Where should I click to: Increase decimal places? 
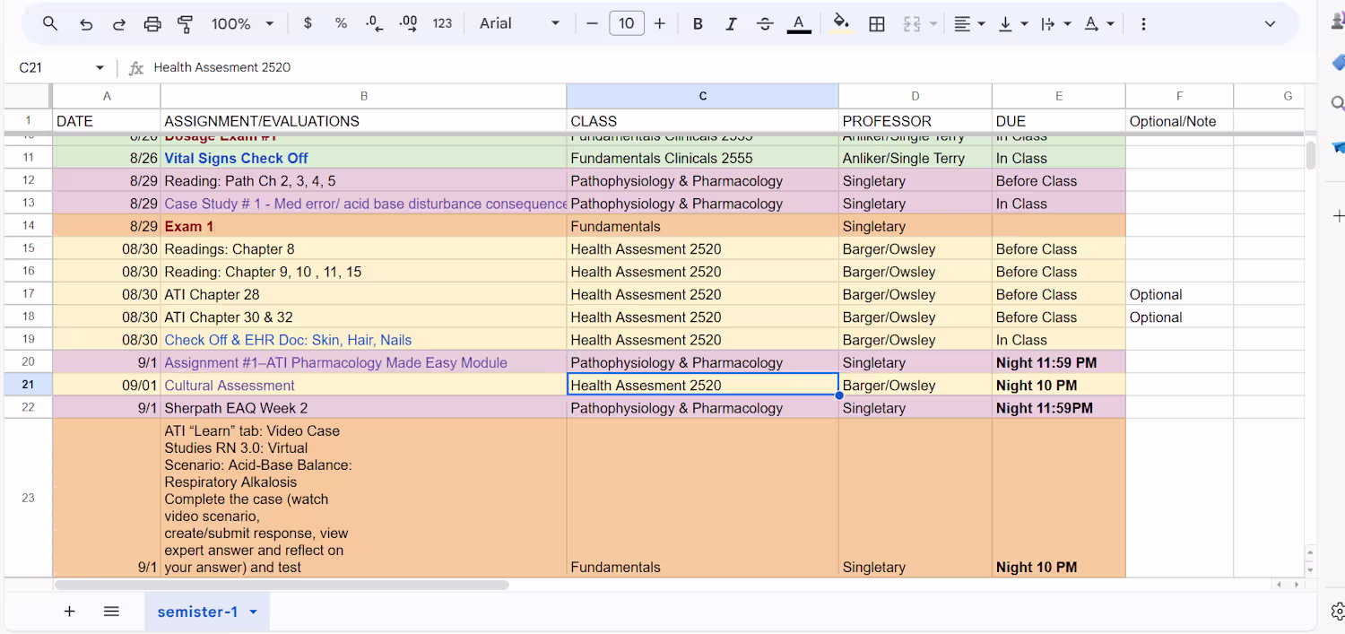coord(408,23)
